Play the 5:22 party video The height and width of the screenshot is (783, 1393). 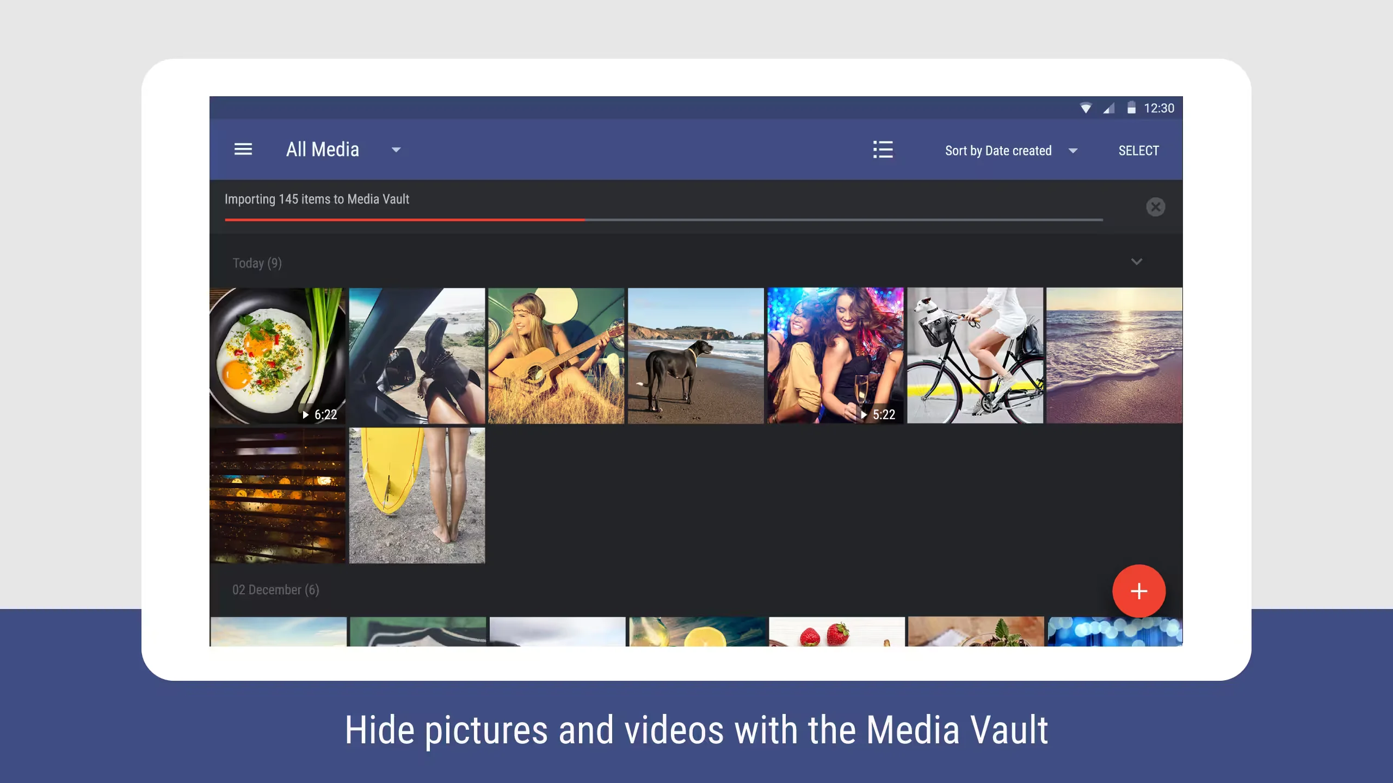(x=835, y=356)
